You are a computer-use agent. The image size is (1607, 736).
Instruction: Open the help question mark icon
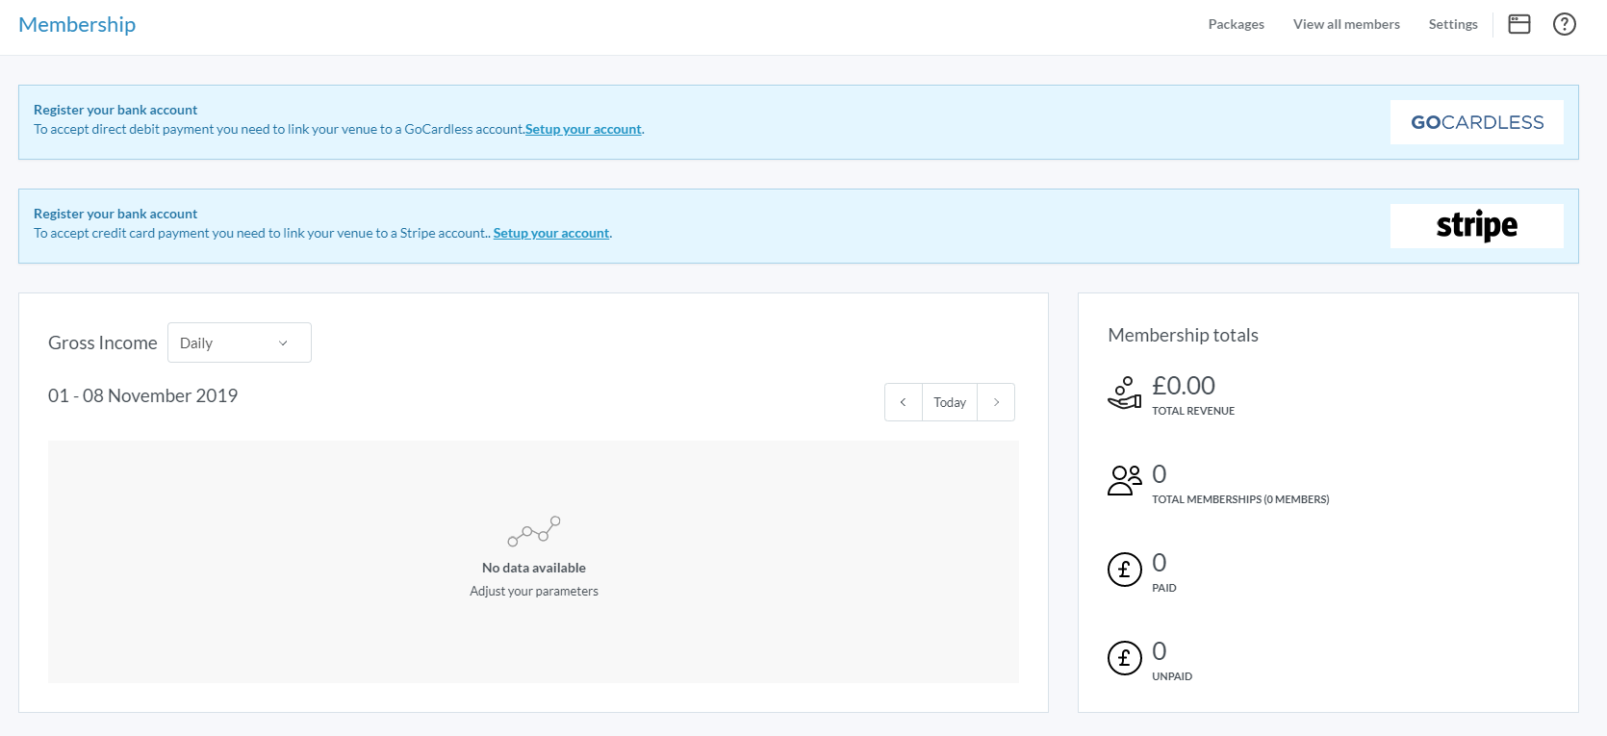coord(1564,24)
